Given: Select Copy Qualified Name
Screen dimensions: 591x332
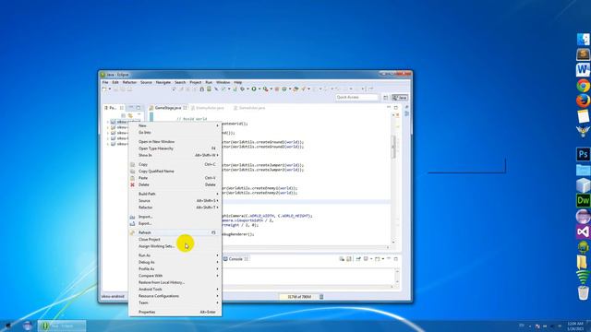Looking at the screenshot, I should click(175, 172).
